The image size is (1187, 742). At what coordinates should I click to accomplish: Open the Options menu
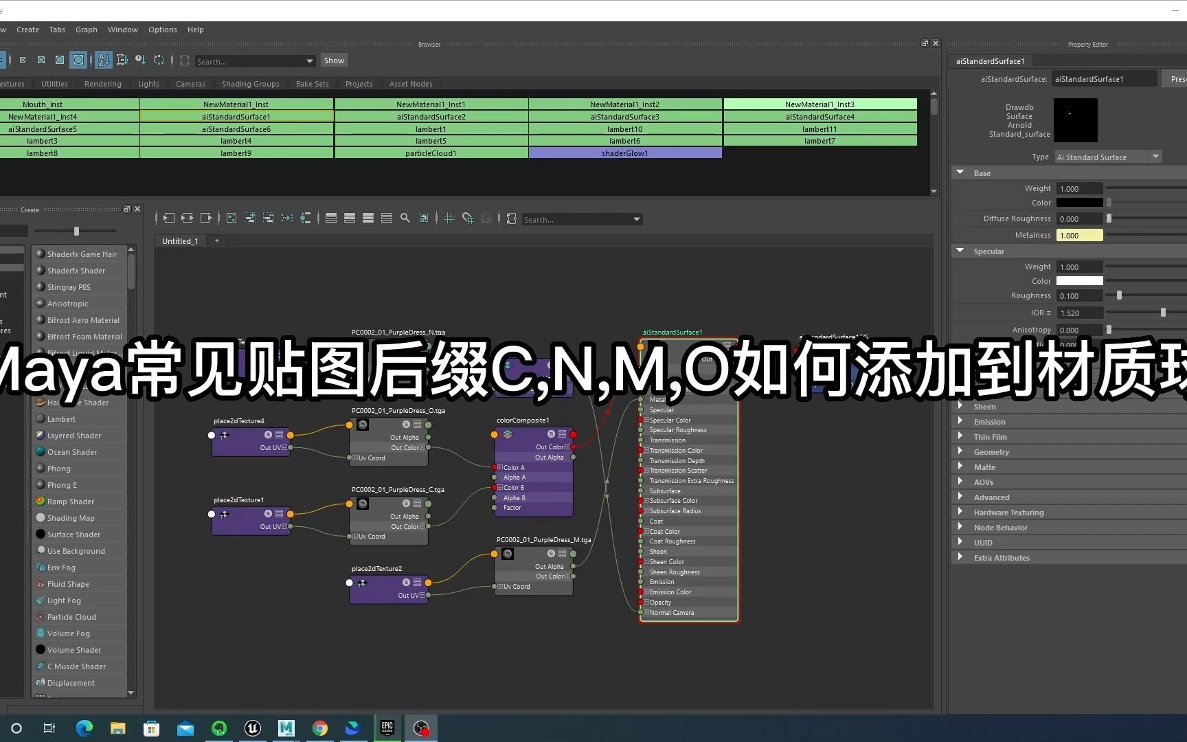163,30
